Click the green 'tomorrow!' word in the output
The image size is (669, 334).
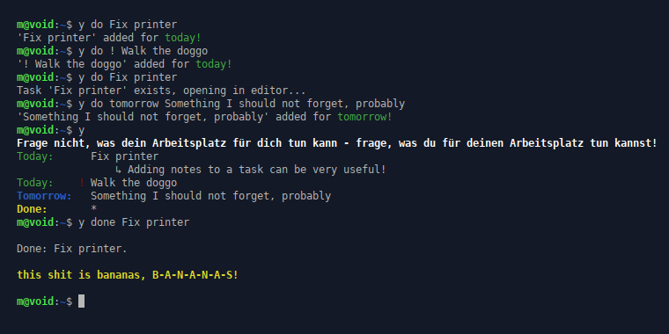pos(364,117)
